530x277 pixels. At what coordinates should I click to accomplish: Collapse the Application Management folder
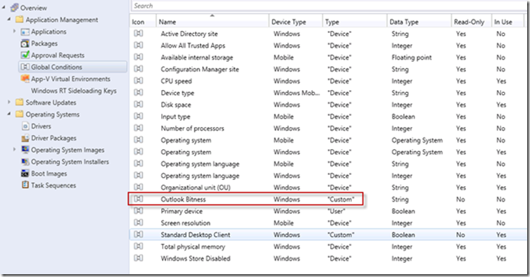pos(9,19)
